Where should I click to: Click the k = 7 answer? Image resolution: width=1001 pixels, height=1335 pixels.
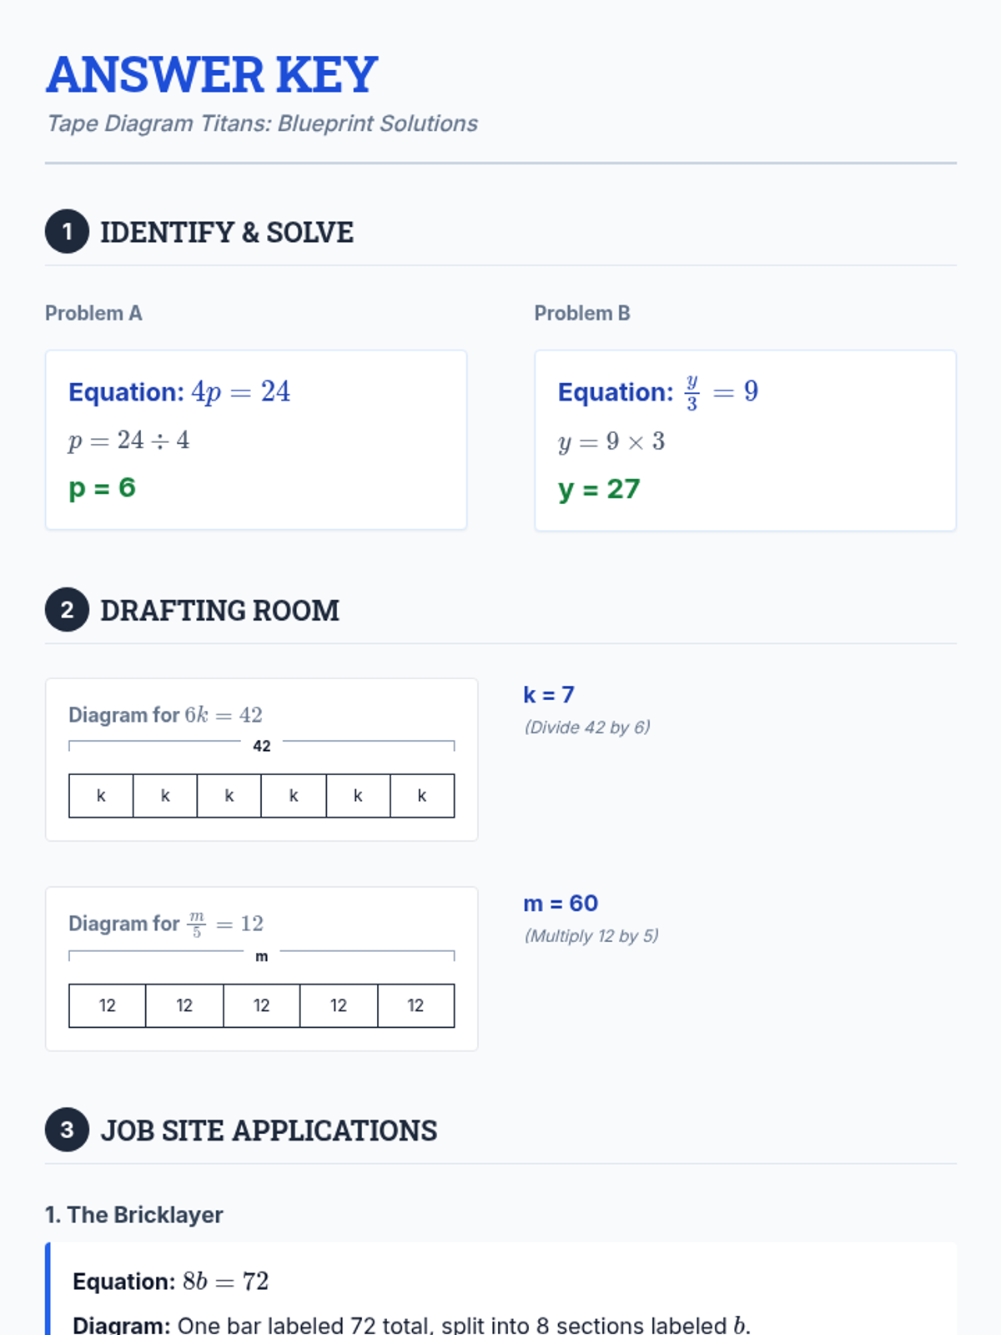(x=549, y=694)
